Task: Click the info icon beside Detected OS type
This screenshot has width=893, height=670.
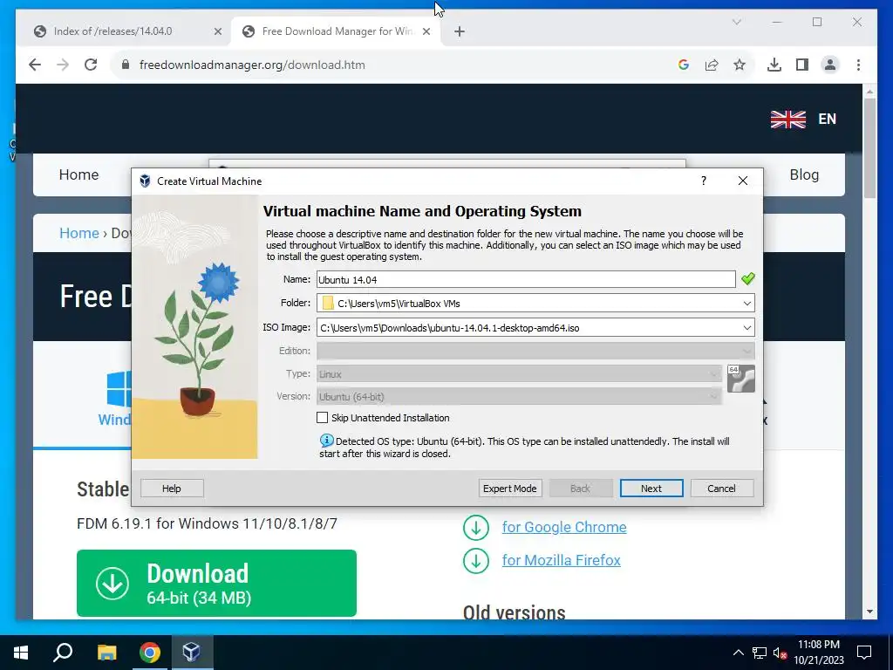Action: [326, 441]
